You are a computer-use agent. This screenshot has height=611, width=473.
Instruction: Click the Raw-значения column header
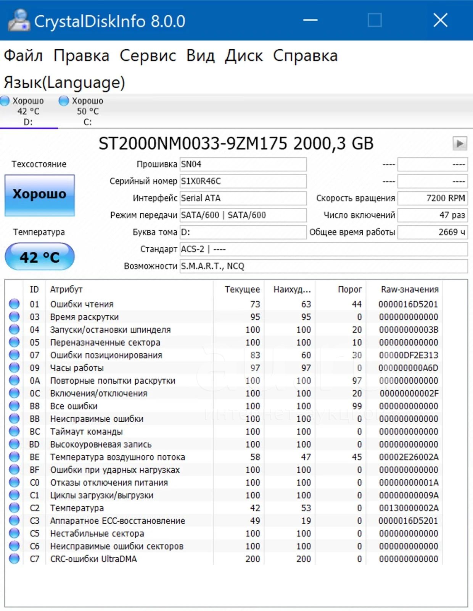404,289
